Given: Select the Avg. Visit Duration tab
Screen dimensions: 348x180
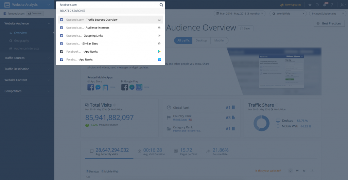Looking at the screenshot, I should coord(151,151).
